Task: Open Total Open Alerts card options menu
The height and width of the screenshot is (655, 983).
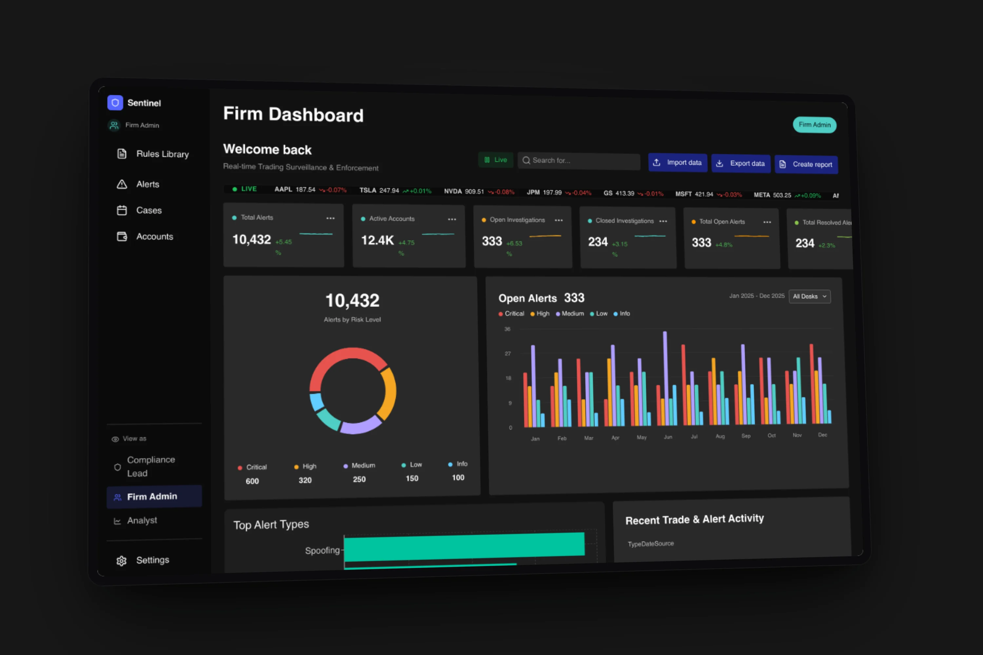Action: pyautogui.click(x=767, y=222)
